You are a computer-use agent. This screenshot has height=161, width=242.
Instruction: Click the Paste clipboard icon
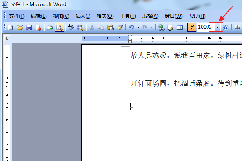111,27
